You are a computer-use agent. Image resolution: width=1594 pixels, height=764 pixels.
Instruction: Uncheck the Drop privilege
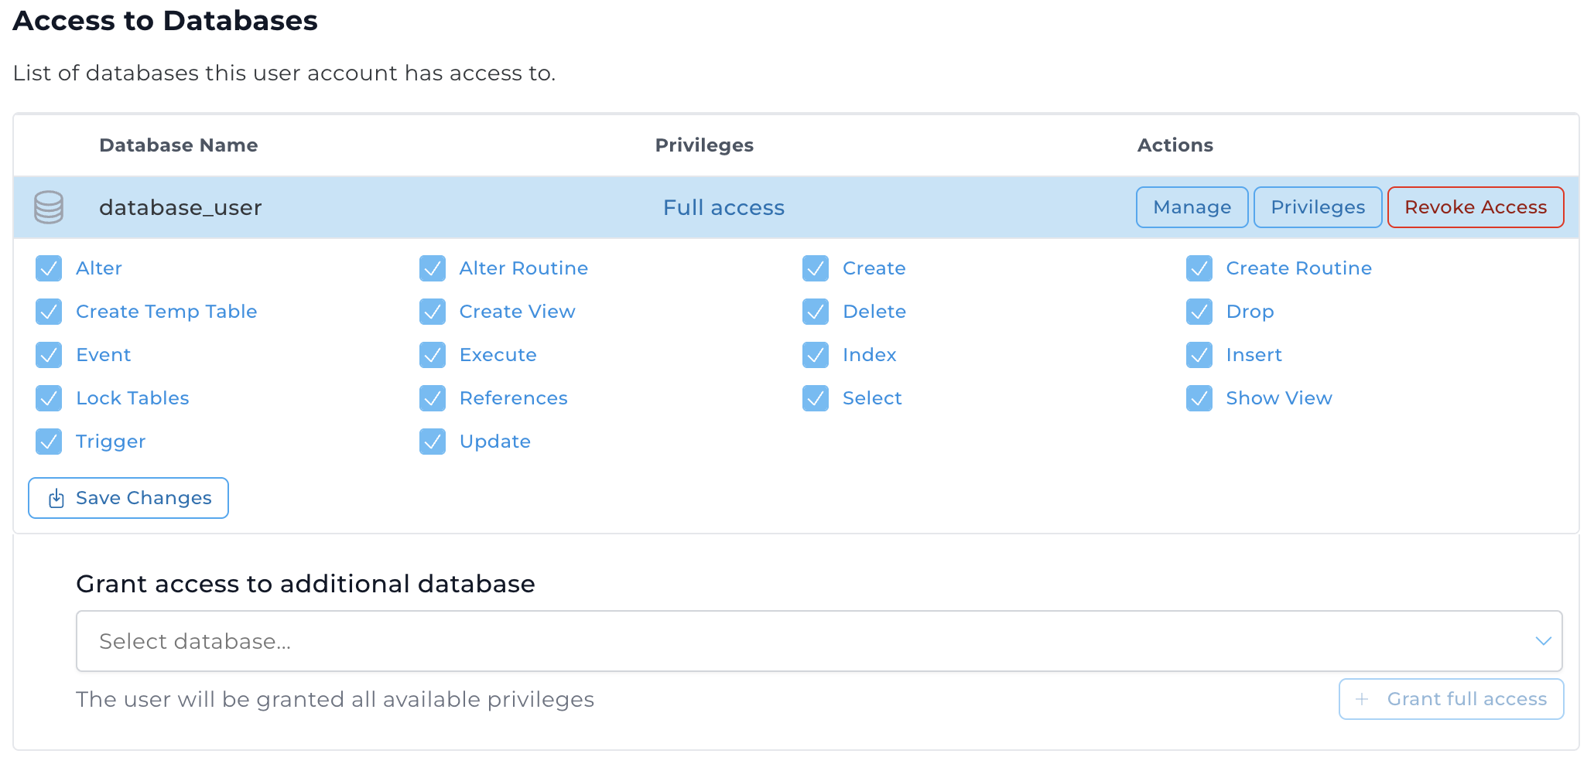tap(1200, 312)
